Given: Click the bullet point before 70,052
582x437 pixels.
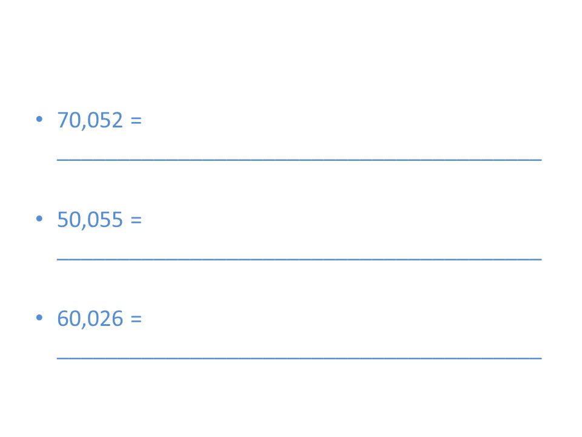Looking at the screenshot, I should click(x=39, y=119).
